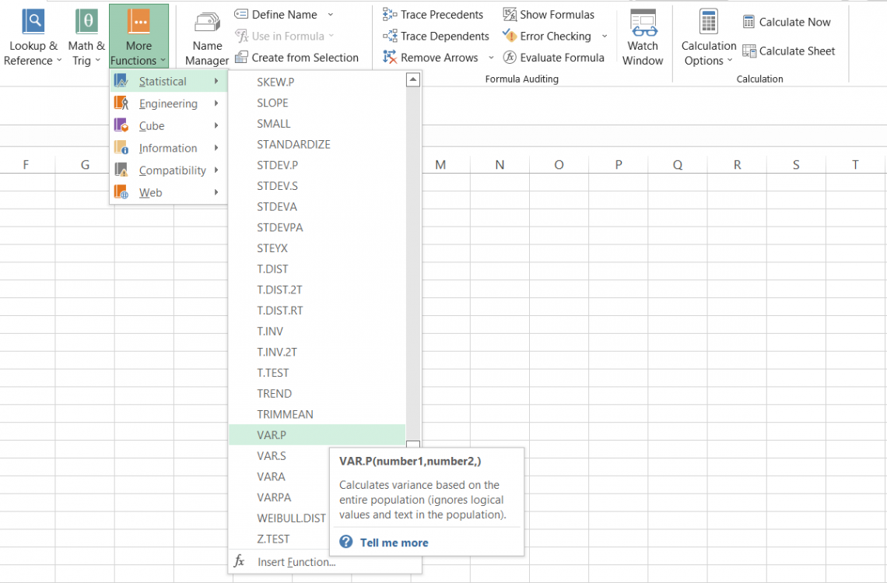Open the Math & Trig functions menu
This screenshot has width=887, height=583.
point(85,36)
